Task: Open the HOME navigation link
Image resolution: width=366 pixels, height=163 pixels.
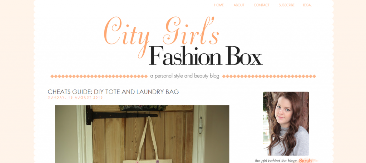Action: (219, 5)
